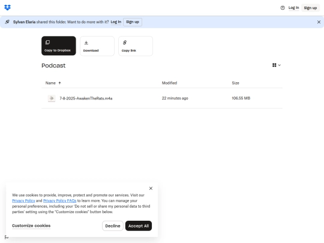
Task: Click the flag icon at the page's lower corner
Action: 7,237
